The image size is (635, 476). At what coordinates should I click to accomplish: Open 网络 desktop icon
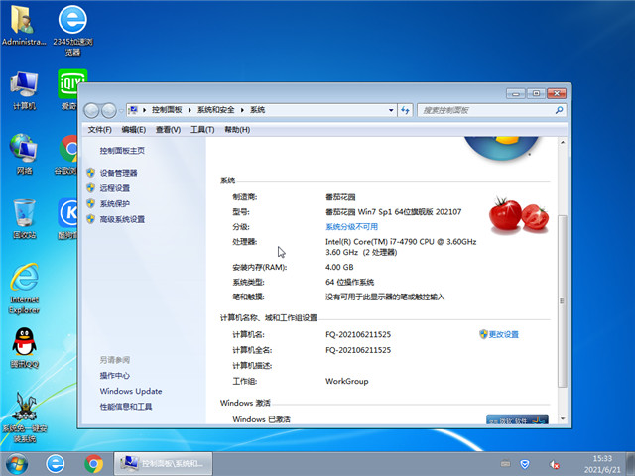[24, 154]
